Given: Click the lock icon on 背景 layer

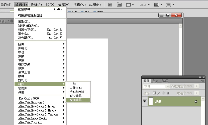Looking at the screenshot, I should pos(196,101).
